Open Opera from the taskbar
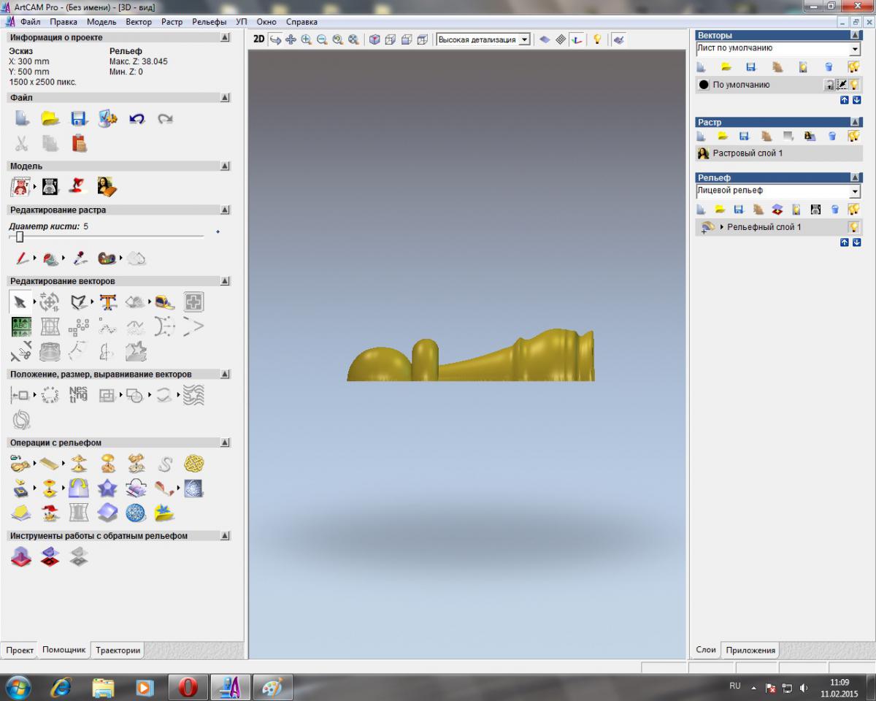Viewport: 876px width, 701px height. click(x=188, y=687)
